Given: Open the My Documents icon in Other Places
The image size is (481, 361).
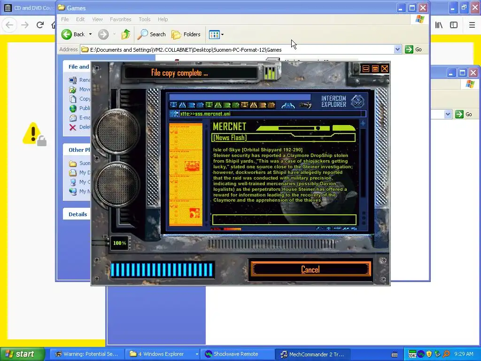Looking at the screenshot, I should click(x=73, y=173).
